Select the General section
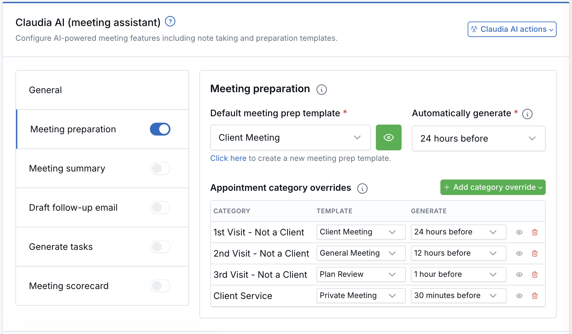This screenshot has width=572, height=334. pos(102,90)
